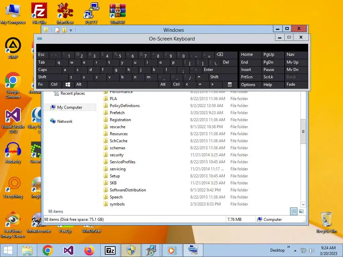Click the Help key on the keyboard
Screen dimensions: 343x257
pyautogui.click(x=273, y=85)
